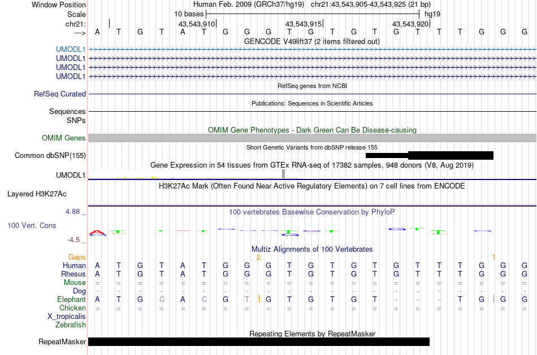This screenshot has width=537, height=355.
Task: Click the 4.88 upper PhyloP axis value
Action: [72, 212]
